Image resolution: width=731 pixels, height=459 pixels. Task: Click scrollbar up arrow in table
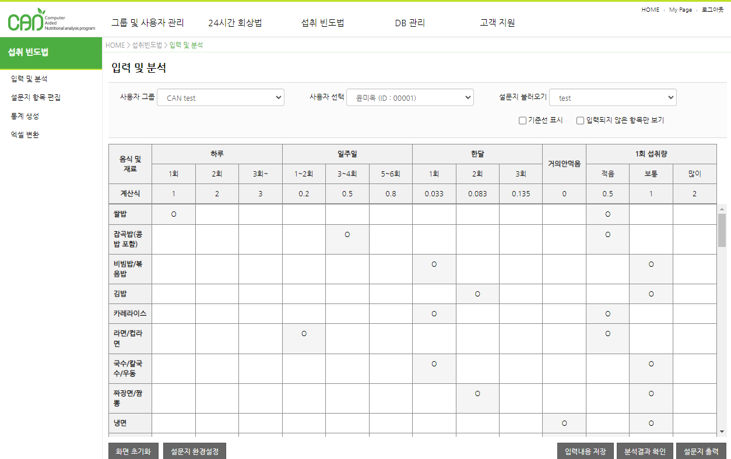tap(722, 209)
